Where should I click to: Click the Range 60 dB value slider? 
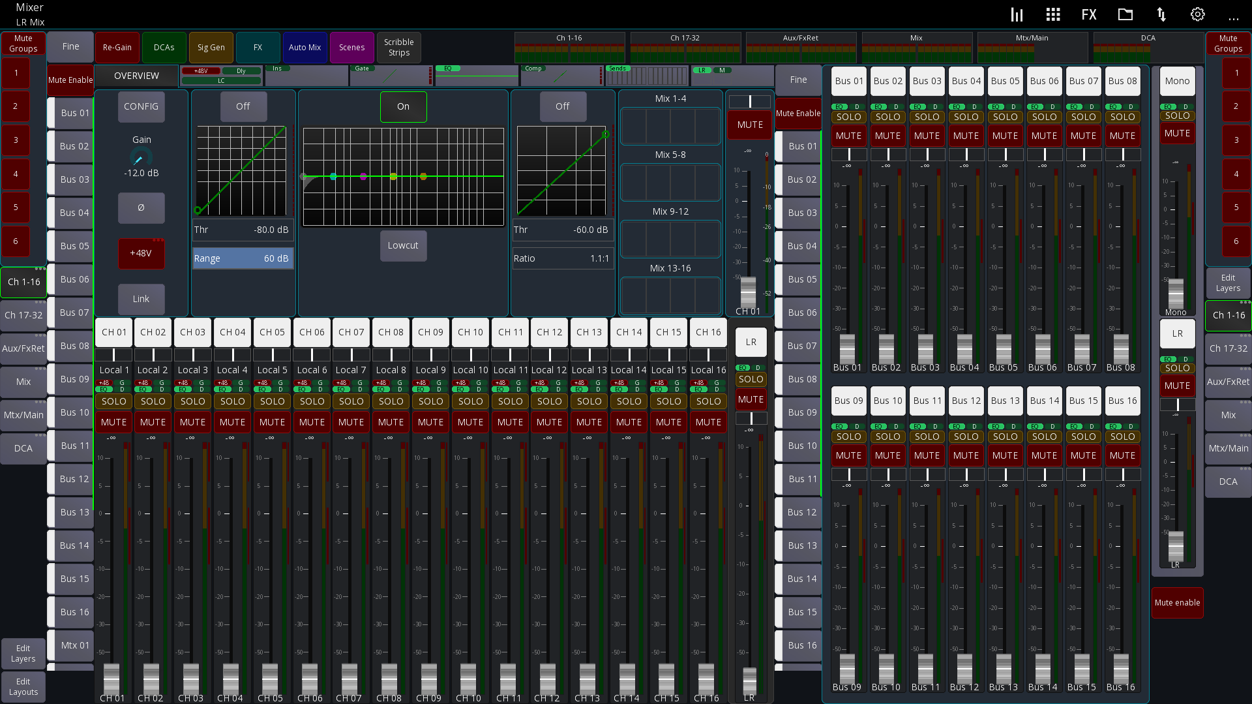click(243, 258)
